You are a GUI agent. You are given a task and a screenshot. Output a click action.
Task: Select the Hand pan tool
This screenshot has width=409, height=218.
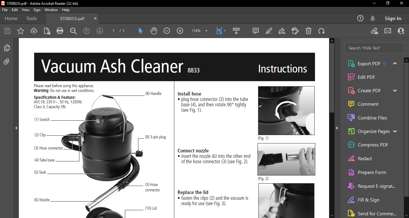(154, 31)
